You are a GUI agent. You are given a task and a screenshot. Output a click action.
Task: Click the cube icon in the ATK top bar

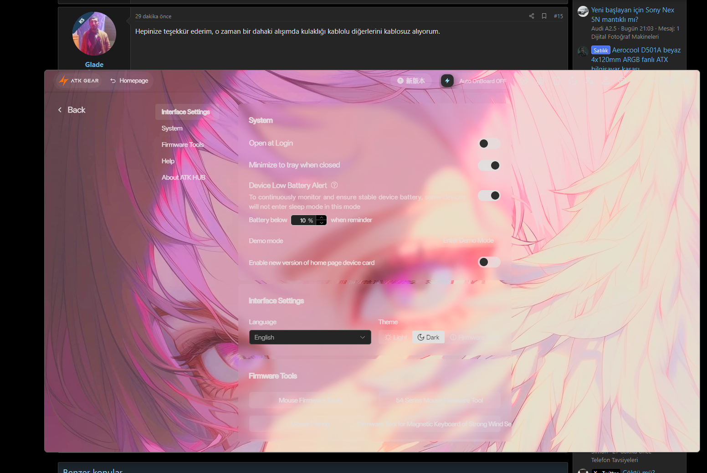[523, 81]
